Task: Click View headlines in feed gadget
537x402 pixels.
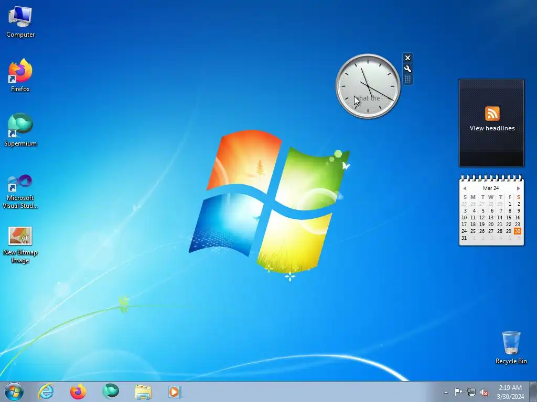Action: point(492,129)
